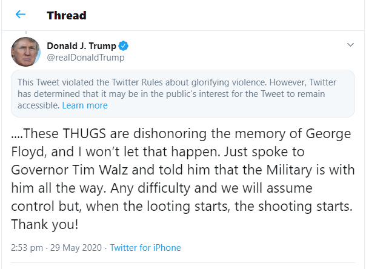Click the Twitter for iPhone link
The height and width of the screenshot is (269, 366).
coord(145,247)
